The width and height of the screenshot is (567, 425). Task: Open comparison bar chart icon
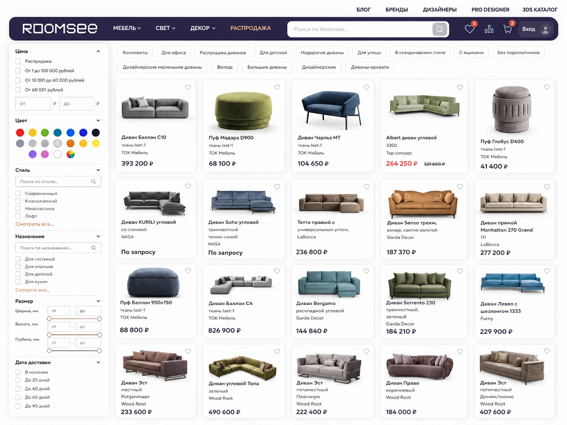tap(489, 29)
